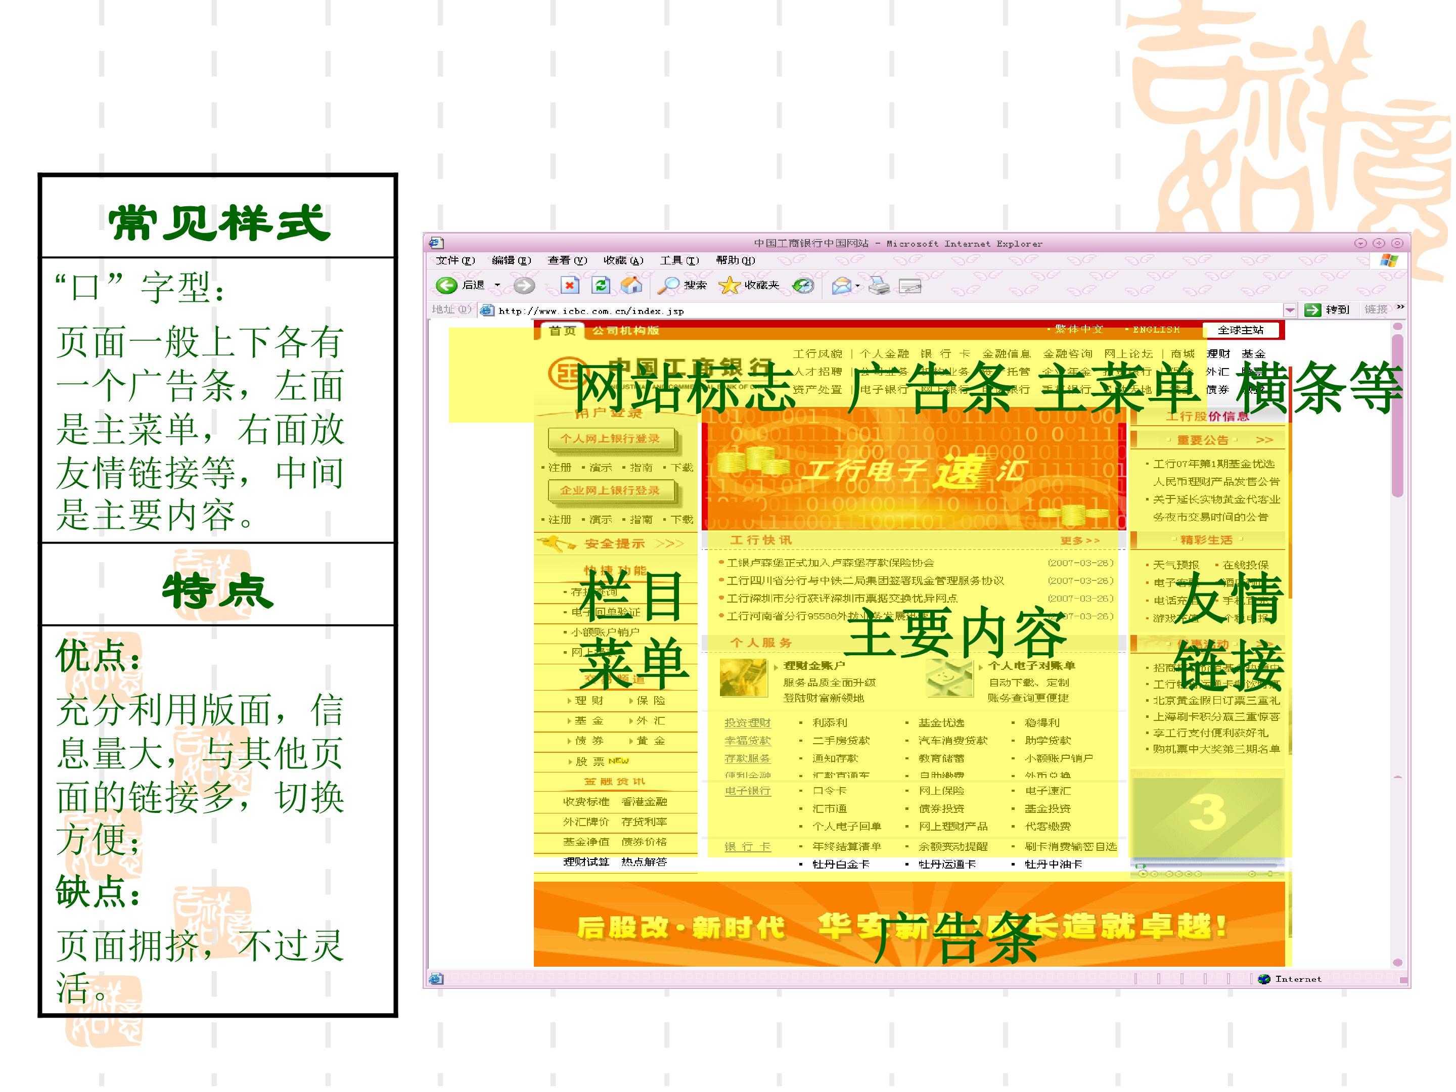
Task: Click the Print printer icon
Action: tap(879, 285)
